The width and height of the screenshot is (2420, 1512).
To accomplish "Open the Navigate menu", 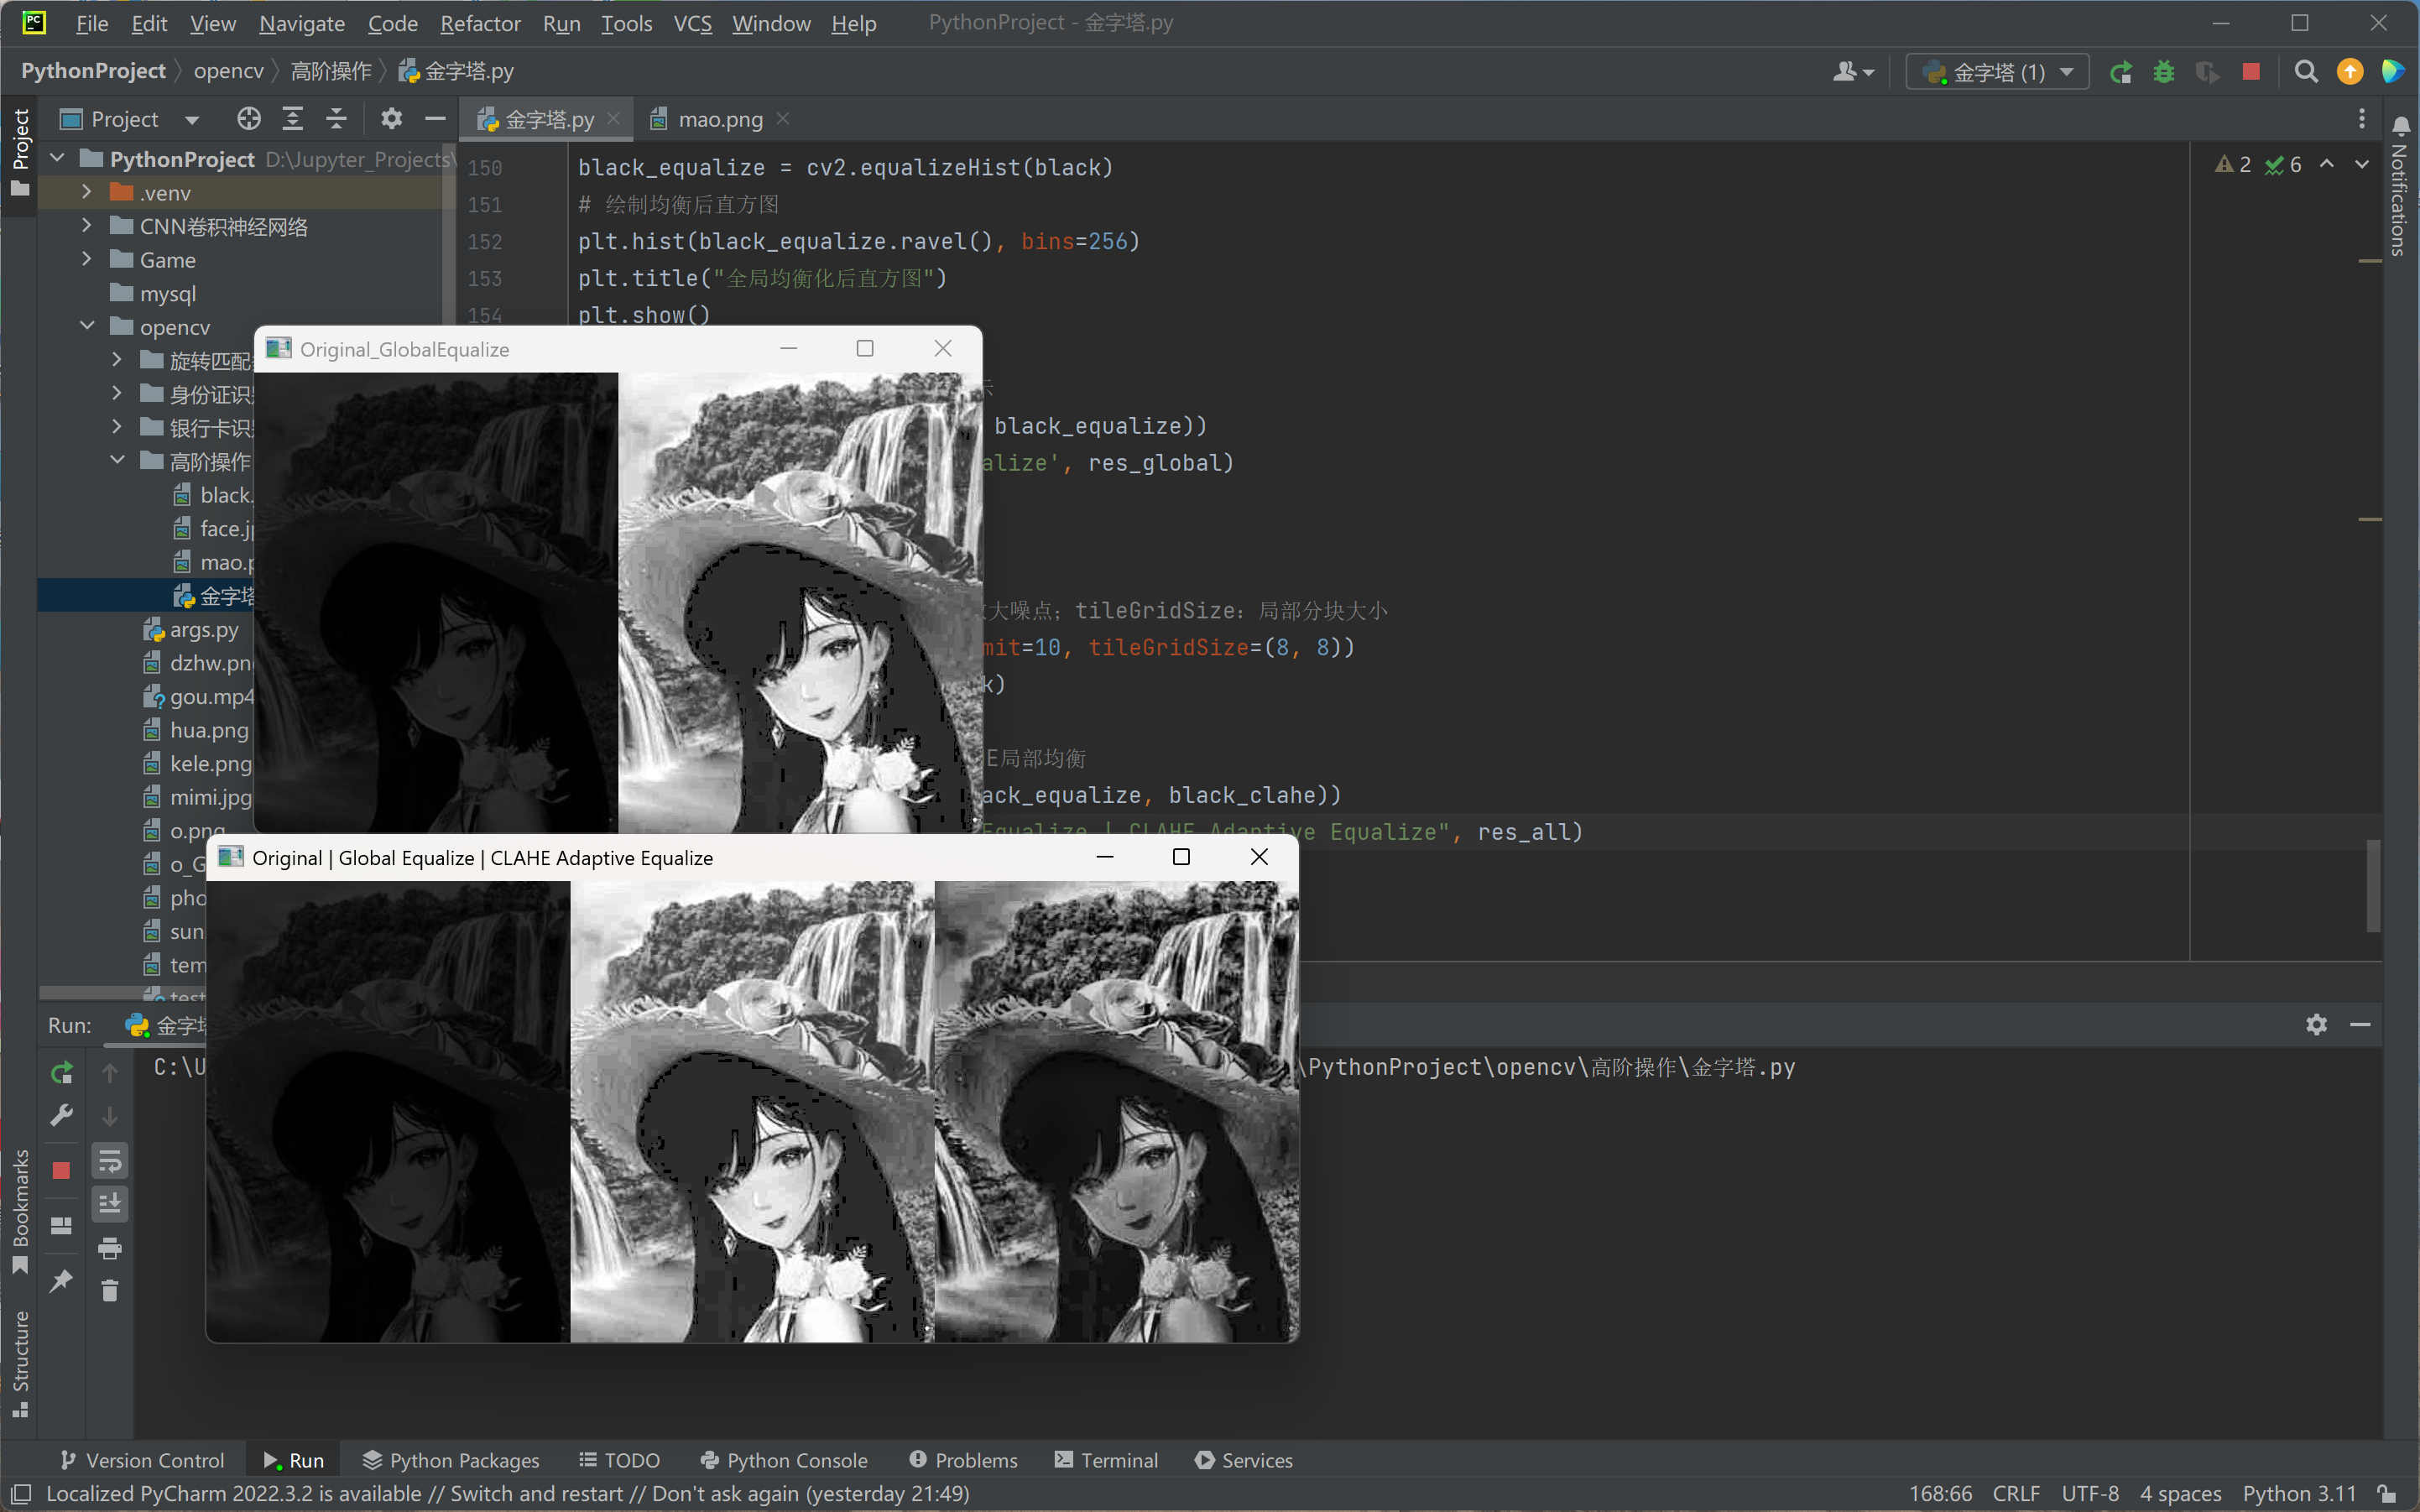I will [302, 23].
